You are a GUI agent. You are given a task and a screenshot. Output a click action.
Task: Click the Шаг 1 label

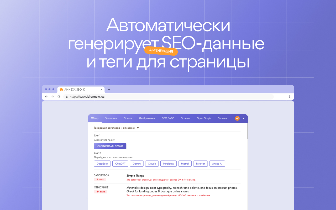97,135
